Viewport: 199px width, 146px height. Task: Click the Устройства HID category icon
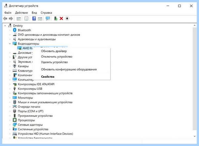[15, 133]
